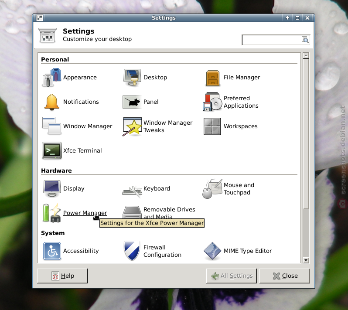This screenshot has width=348, height=310.
Task: Open the File Manager cabinet icon
Action: pyautogui.click(x=213, y=78)
